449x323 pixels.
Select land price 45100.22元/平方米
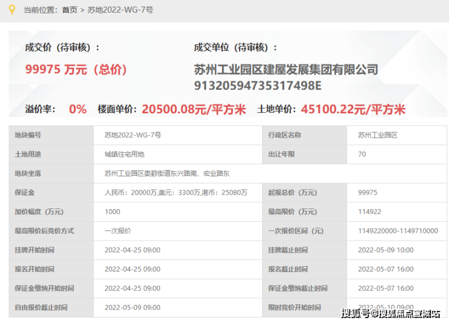coord(353,109)
